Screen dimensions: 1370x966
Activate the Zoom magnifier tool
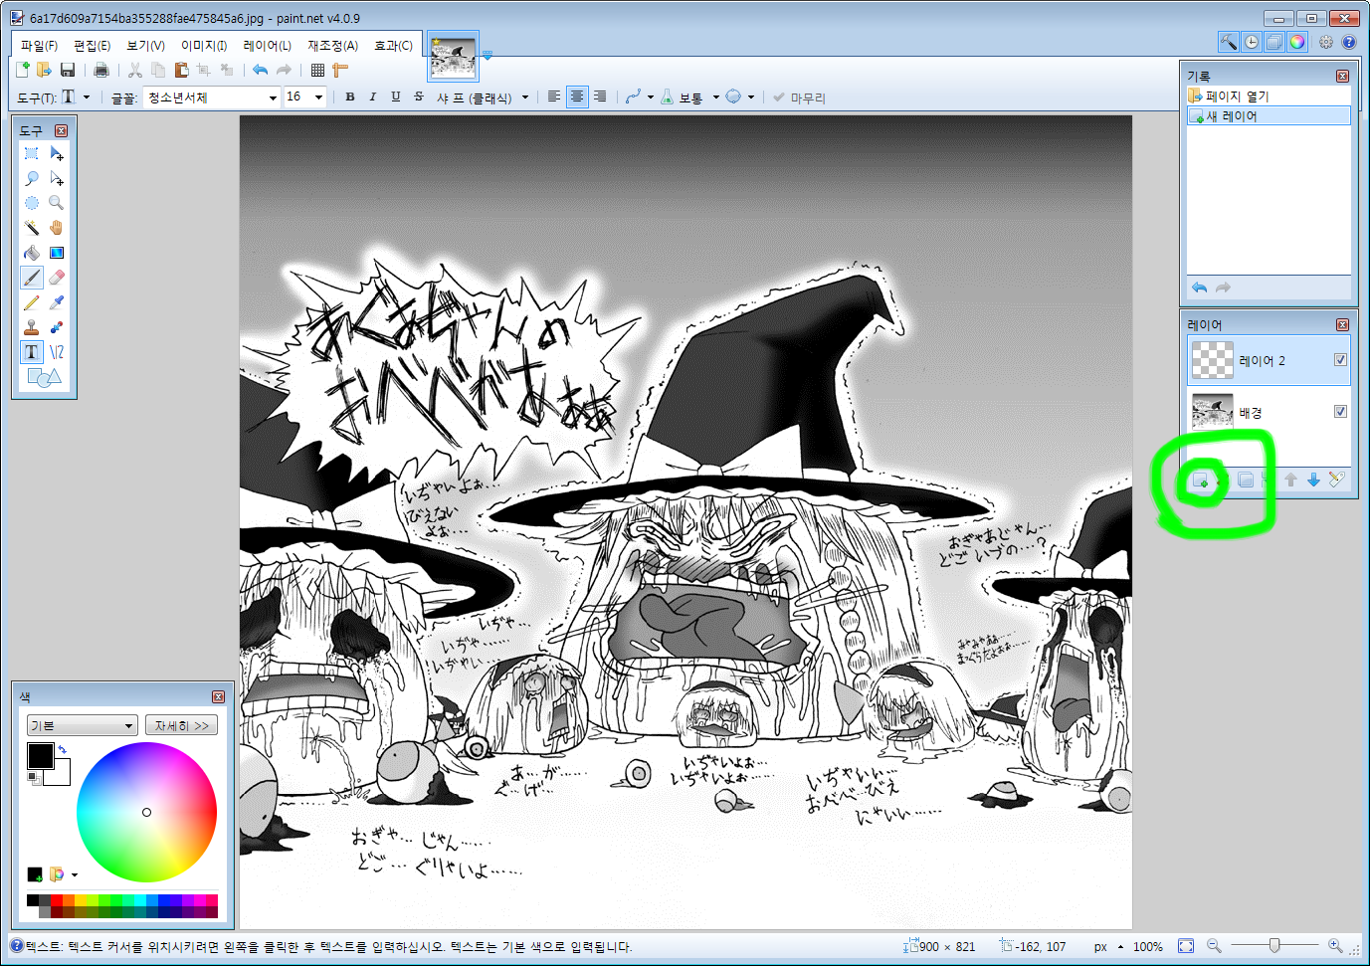tap(57, 203)
